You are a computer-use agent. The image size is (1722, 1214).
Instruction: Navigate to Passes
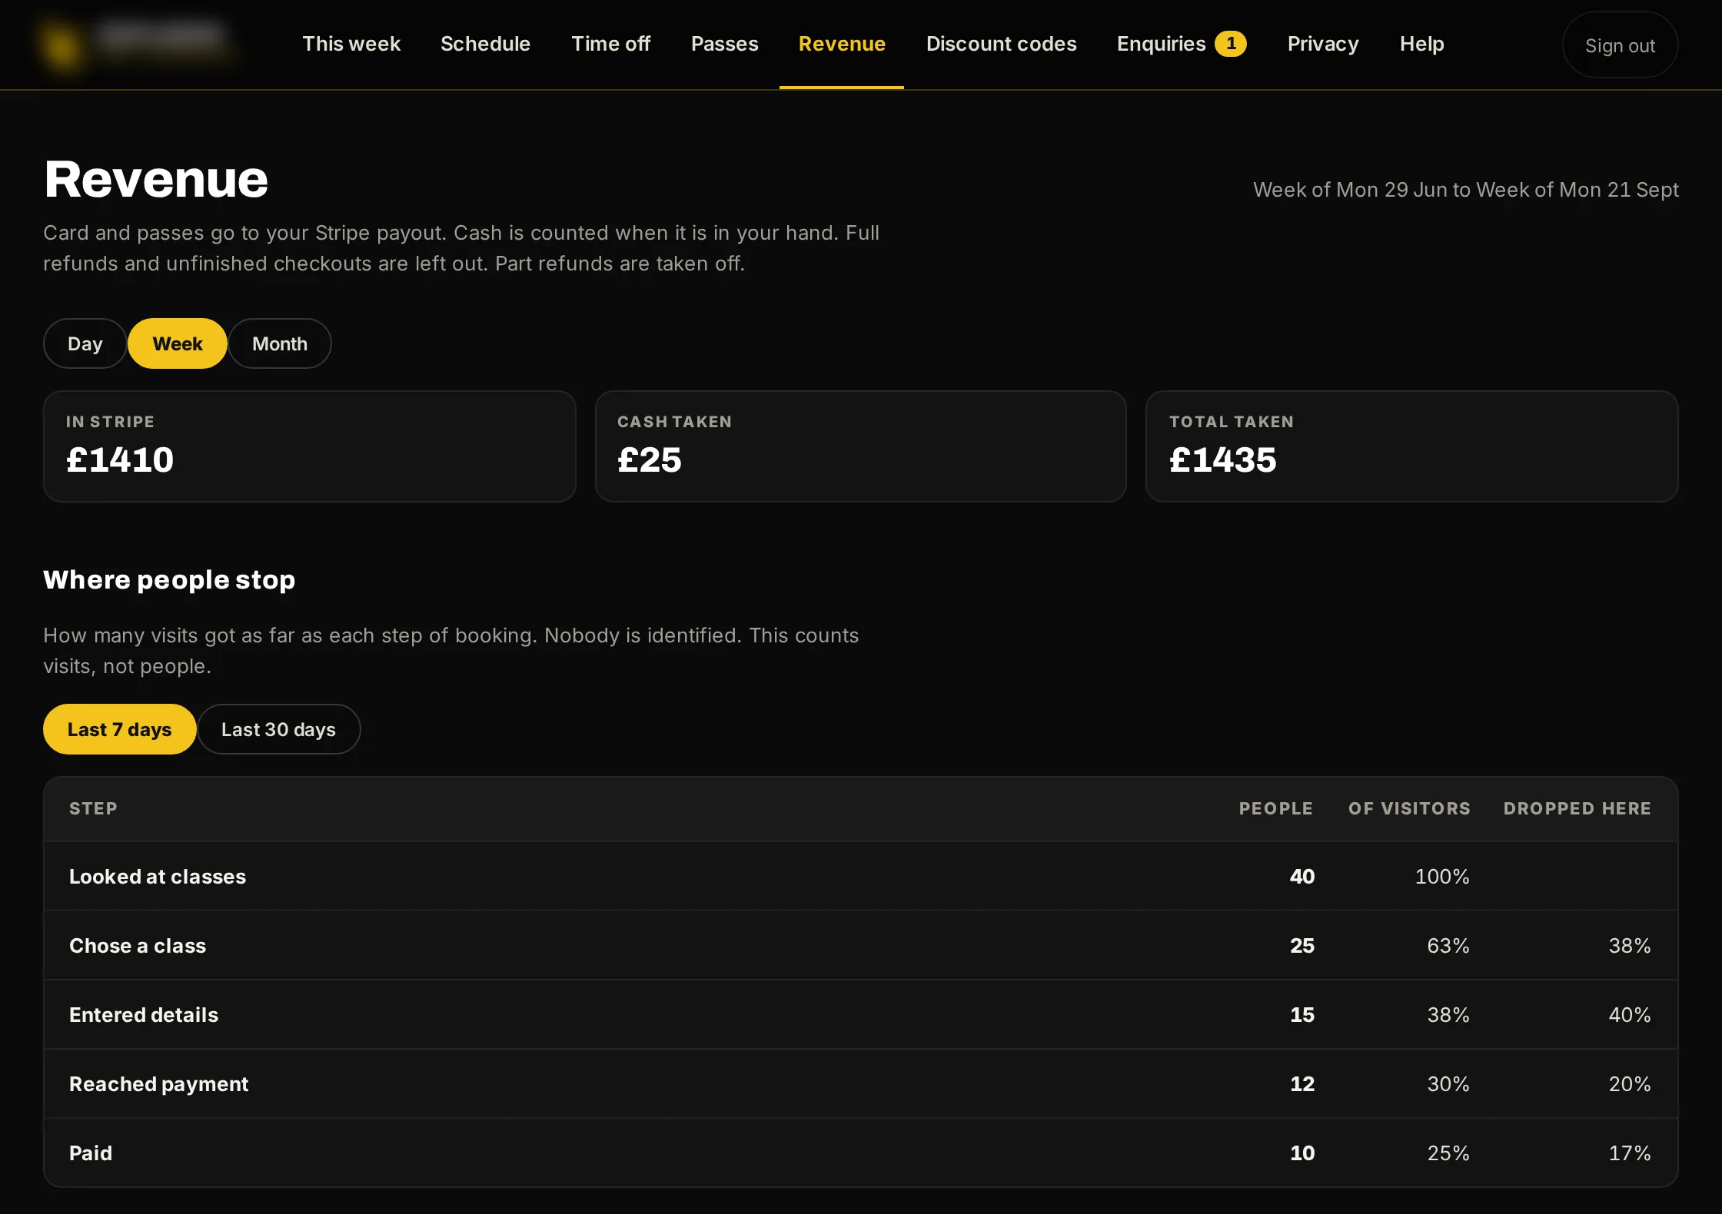point(724,44)
